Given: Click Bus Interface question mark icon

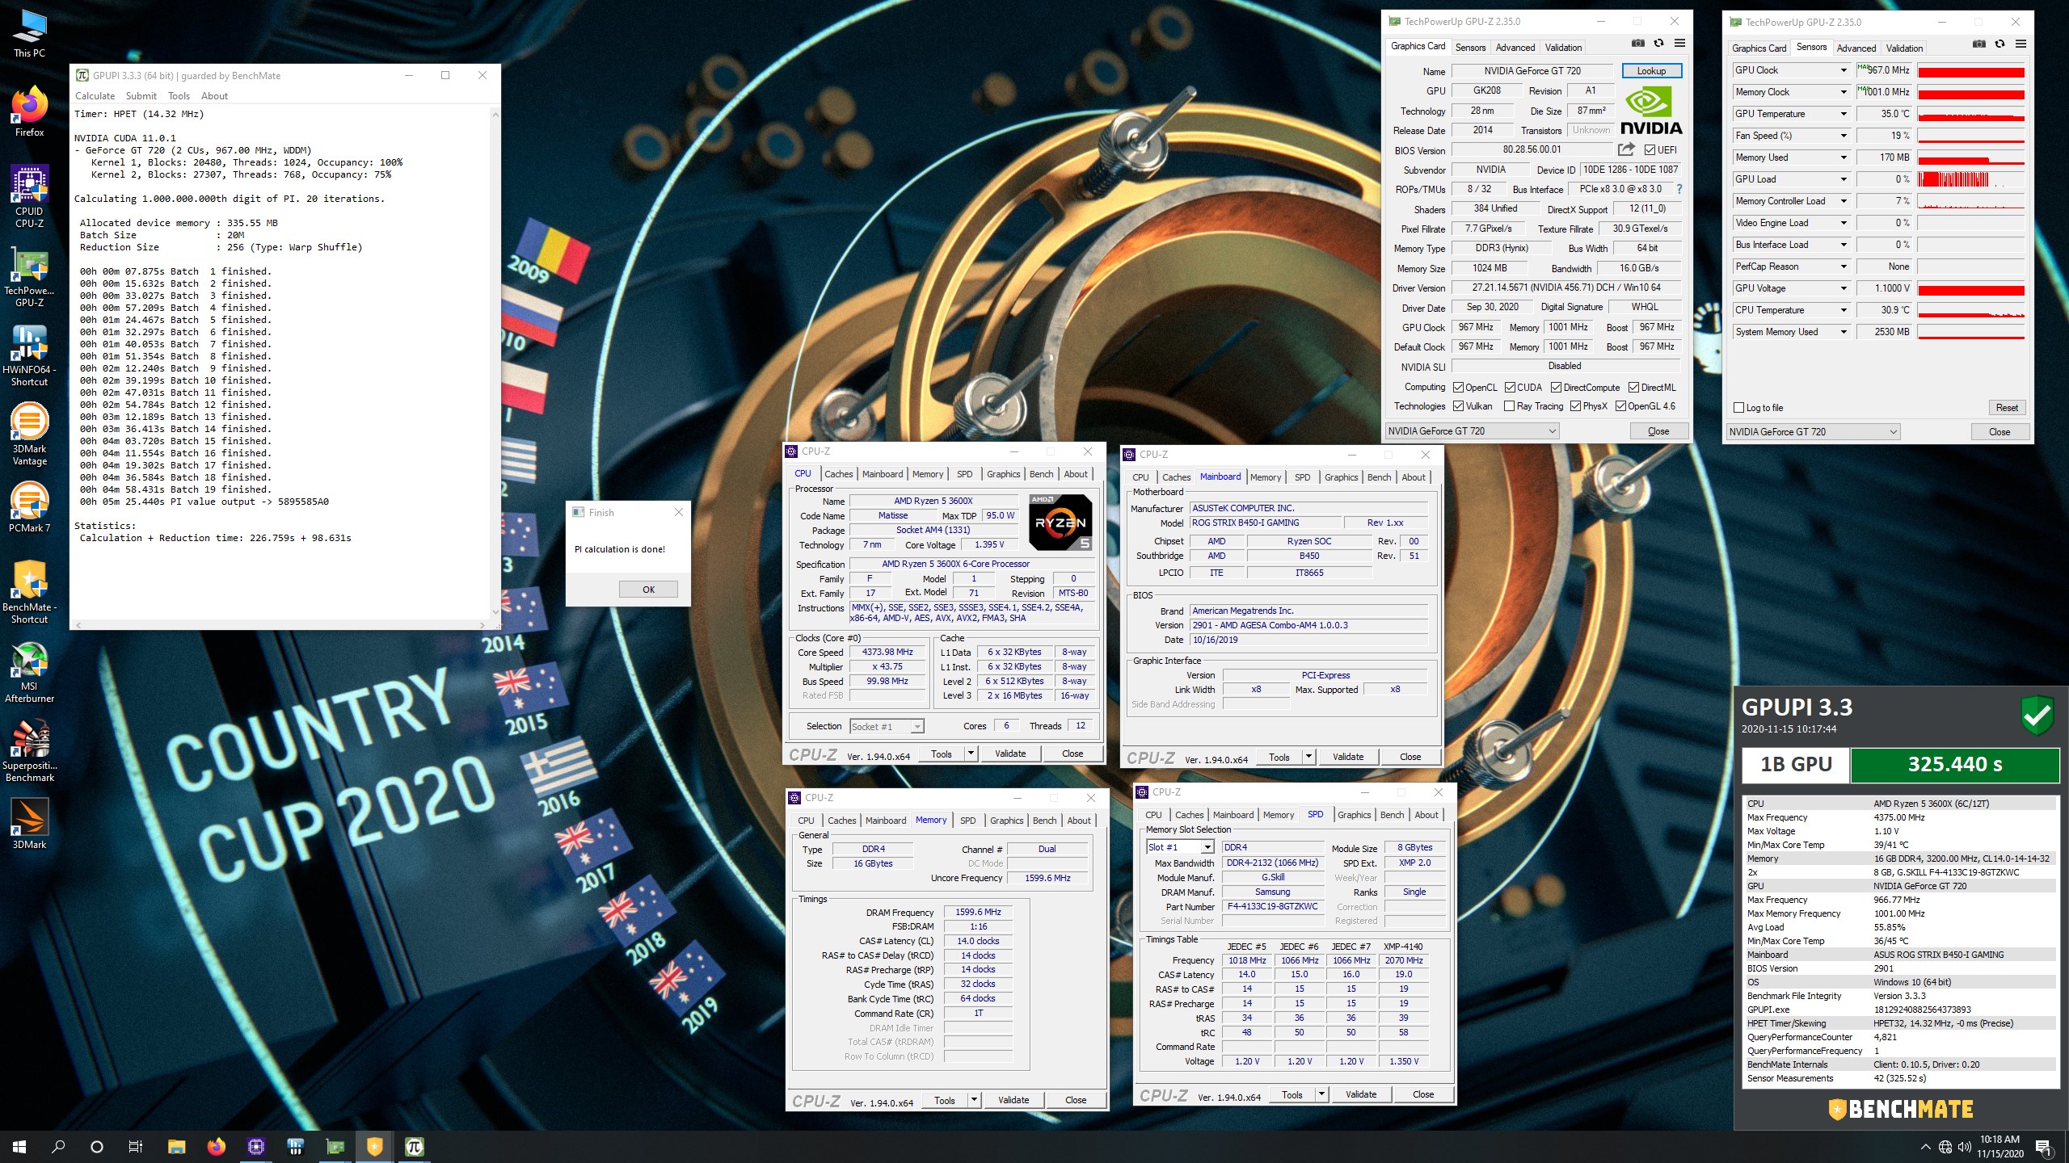Looking at the screenshot, I should (x=1679, y=189).
